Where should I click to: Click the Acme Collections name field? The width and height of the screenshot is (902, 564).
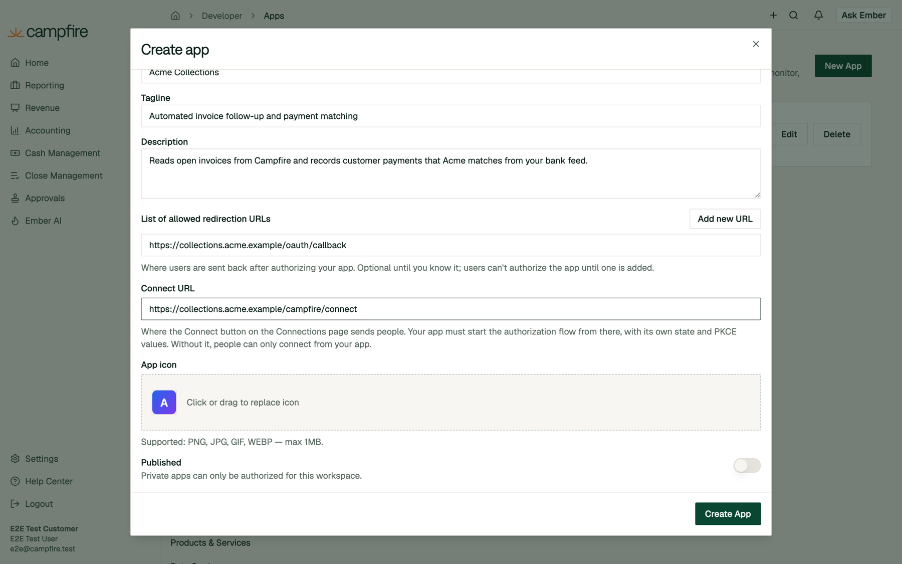pos(450,76)
